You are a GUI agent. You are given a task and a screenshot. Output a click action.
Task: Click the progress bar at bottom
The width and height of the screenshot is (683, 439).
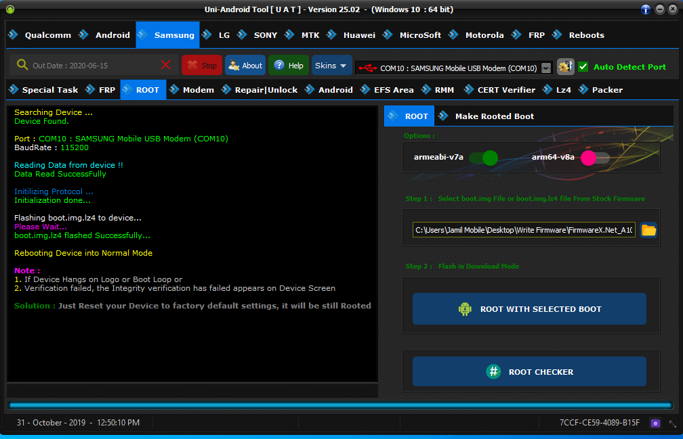click(x=340, y=406)
